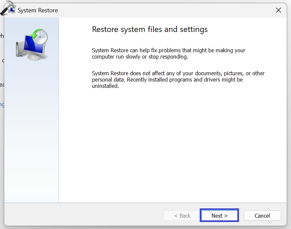Click the partially hidden blue link behind the dialog
This screenshot has height=229, width=291.
2,105
